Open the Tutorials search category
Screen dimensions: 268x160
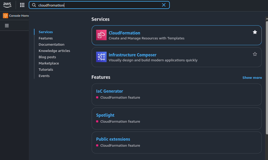pyautogui.click(x=46, y=69)
